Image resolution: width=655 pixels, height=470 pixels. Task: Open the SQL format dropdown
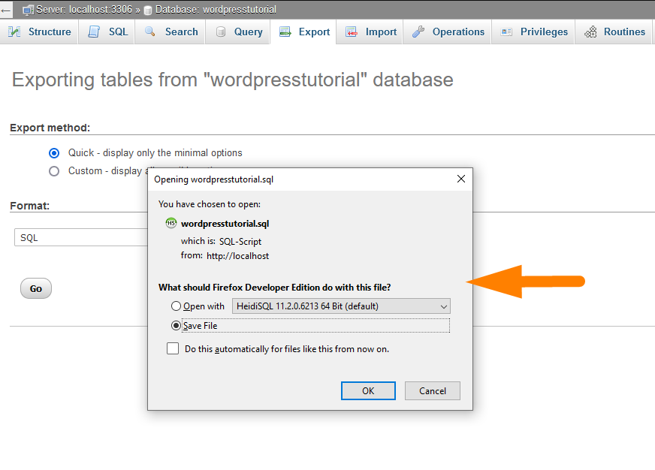click(x=81, y=237)
